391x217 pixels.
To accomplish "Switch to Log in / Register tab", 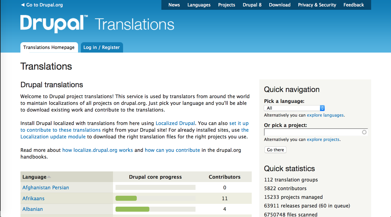I will pyautogui.click(x=102, y=47).
